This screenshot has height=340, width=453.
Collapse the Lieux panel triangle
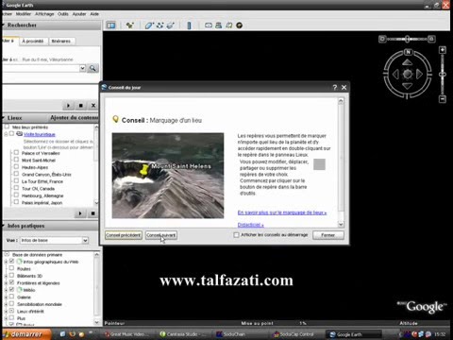coord(3,118)
